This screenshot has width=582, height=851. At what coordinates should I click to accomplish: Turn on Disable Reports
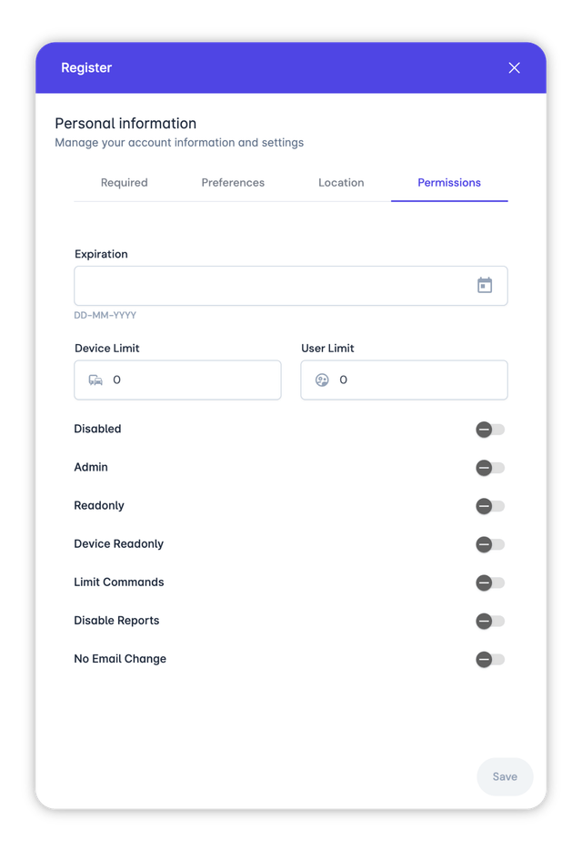point(489,621)
